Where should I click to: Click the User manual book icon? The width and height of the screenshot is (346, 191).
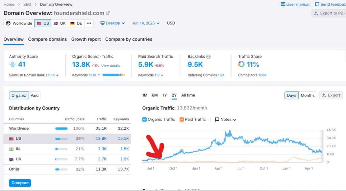(x=283, y=4)
